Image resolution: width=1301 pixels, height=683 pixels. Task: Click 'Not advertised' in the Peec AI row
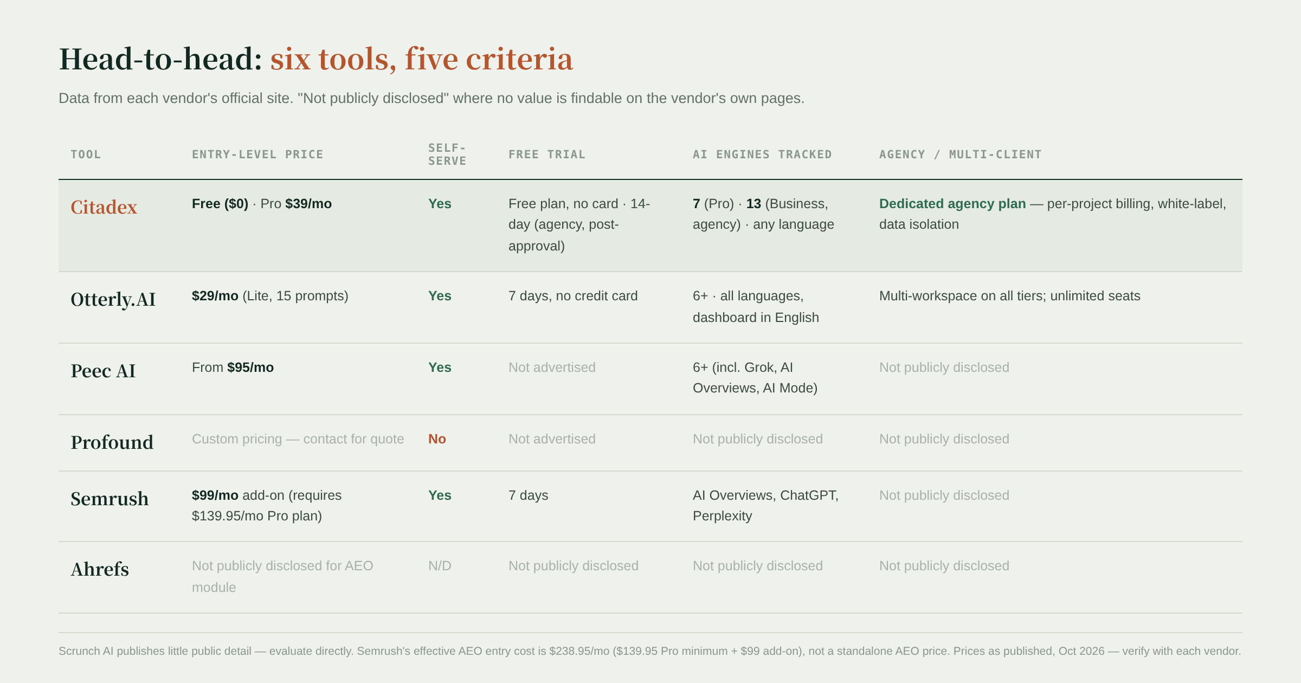click(552, 368)
